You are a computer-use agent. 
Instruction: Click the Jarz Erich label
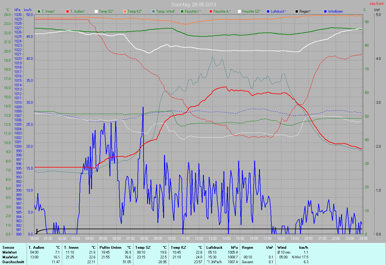(x=377, y=4)
